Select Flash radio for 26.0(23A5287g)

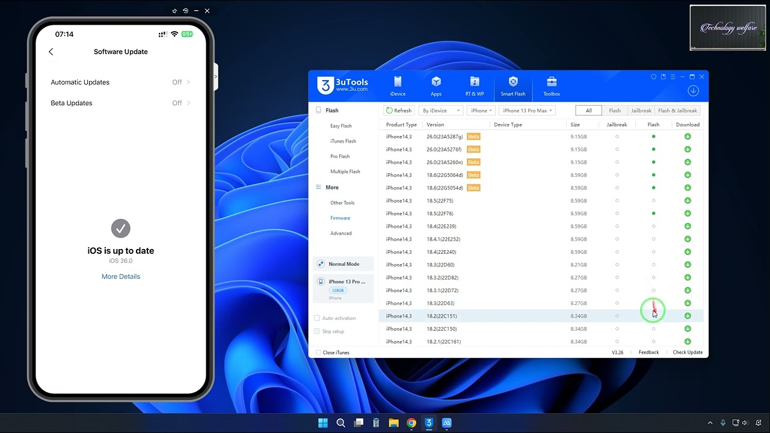tap(653, 137)
